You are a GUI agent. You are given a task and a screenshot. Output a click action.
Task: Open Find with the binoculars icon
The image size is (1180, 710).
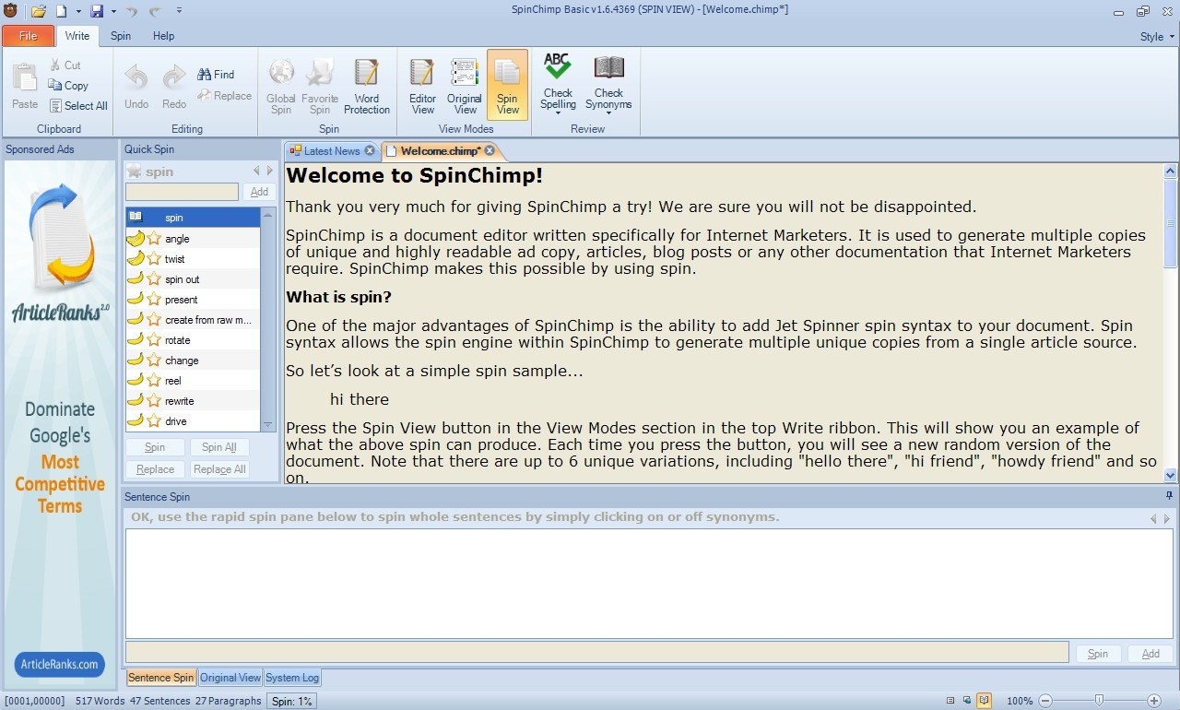pos(205,75)
